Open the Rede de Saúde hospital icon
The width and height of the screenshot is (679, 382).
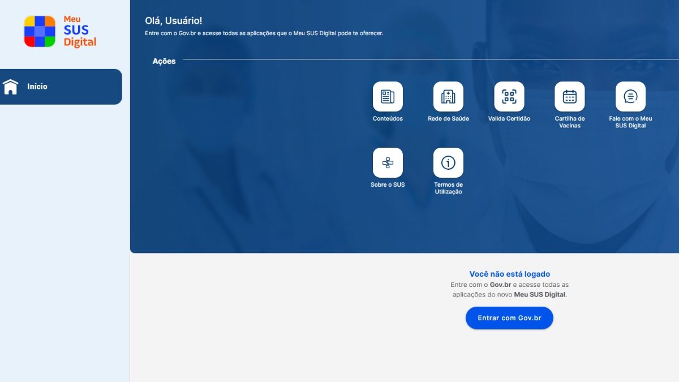(x=448, y=97)
